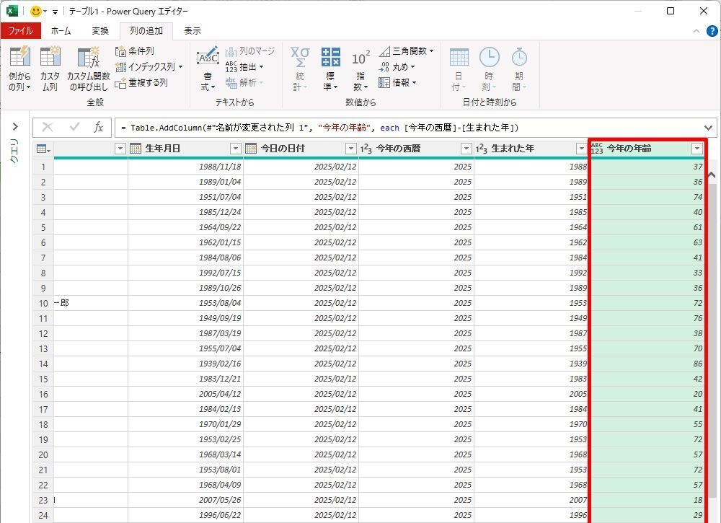This screenshot has height=523, width=721.
Task: Open the Scientific (指数) tool
Action: click(x=360, y=69)
